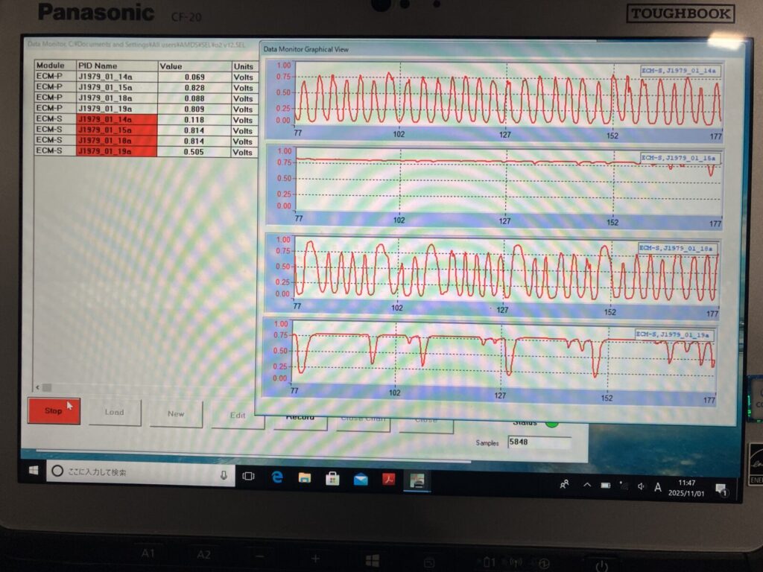Open File Explorer from the taskbar

tap(305, 478)
